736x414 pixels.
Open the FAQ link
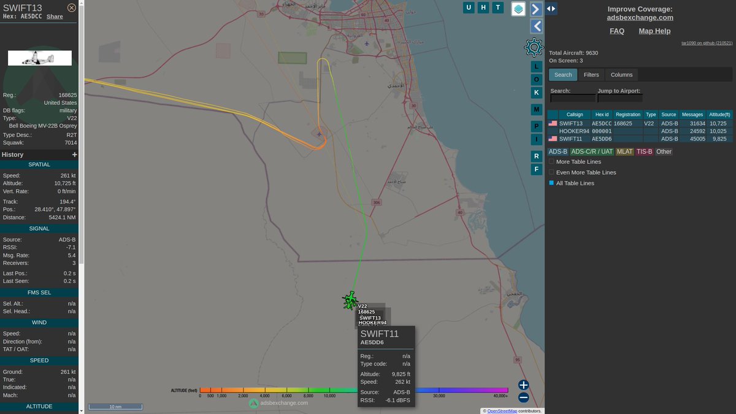[x=617, y=31]
